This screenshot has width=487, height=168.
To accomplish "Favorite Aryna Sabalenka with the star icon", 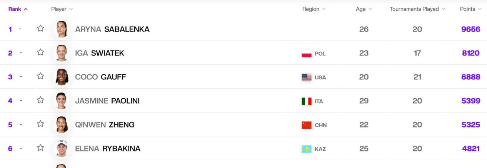I will click(x=39, y=29).
